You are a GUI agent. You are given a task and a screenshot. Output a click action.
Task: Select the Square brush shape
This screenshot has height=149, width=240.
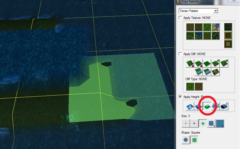coord(194,140)
